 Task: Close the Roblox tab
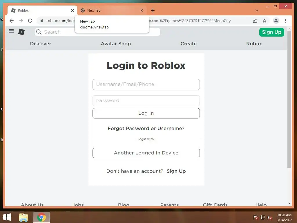tap(72, 10)
